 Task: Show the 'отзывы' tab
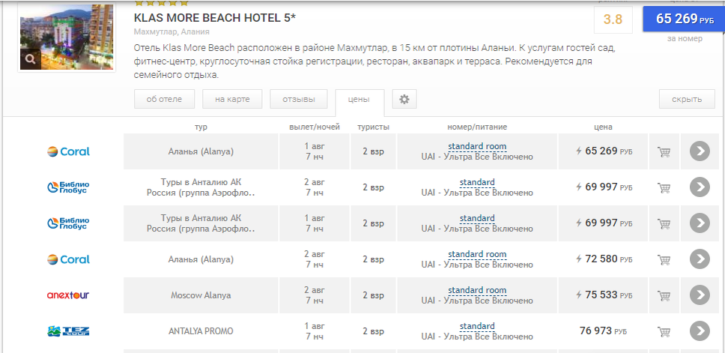coord(299,99)
